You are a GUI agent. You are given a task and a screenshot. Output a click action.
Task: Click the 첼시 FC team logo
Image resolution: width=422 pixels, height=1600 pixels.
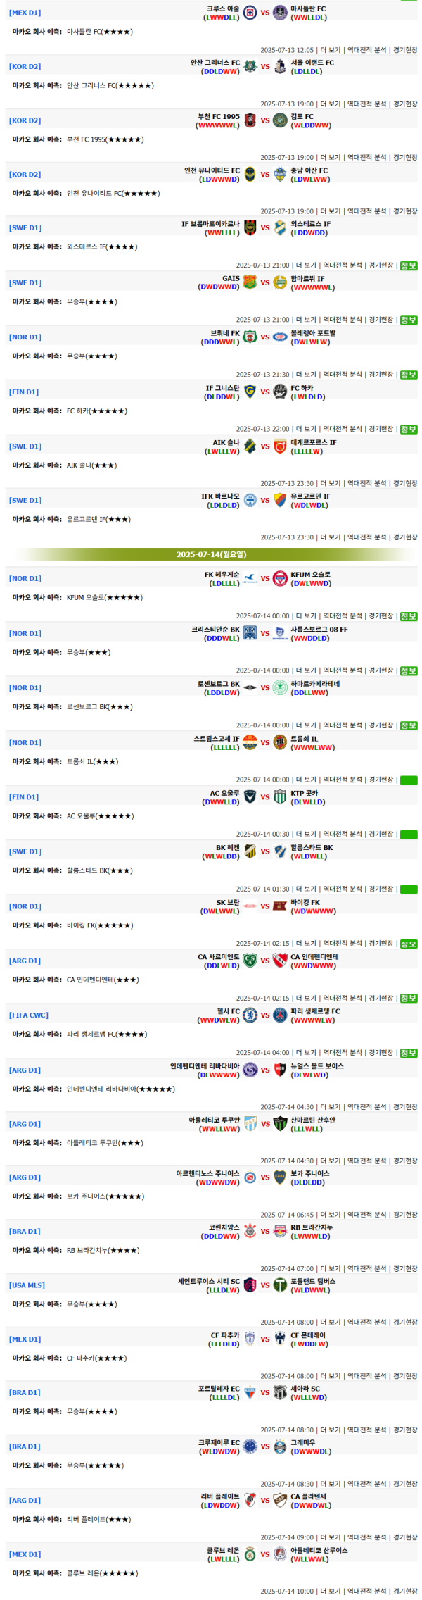[250, 1015]
